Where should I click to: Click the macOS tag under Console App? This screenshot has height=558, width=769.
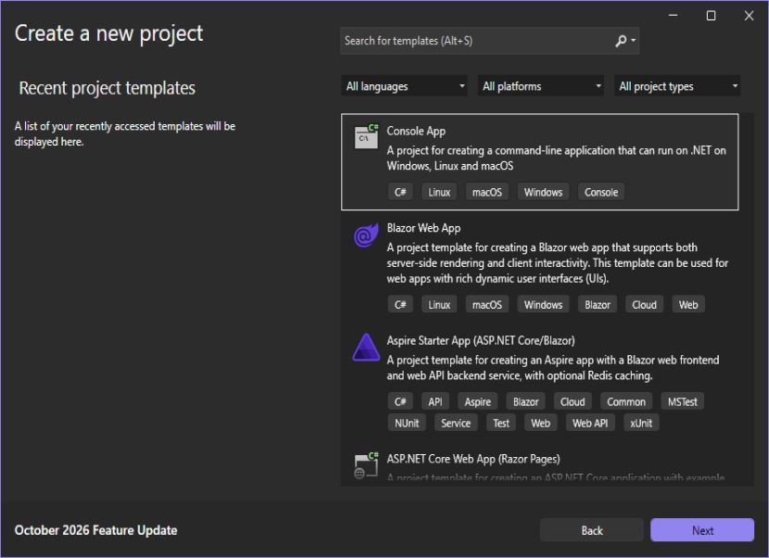487,193
